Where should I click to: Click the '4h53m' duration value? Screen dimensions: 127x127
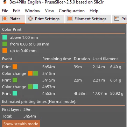tap(80, 93)
